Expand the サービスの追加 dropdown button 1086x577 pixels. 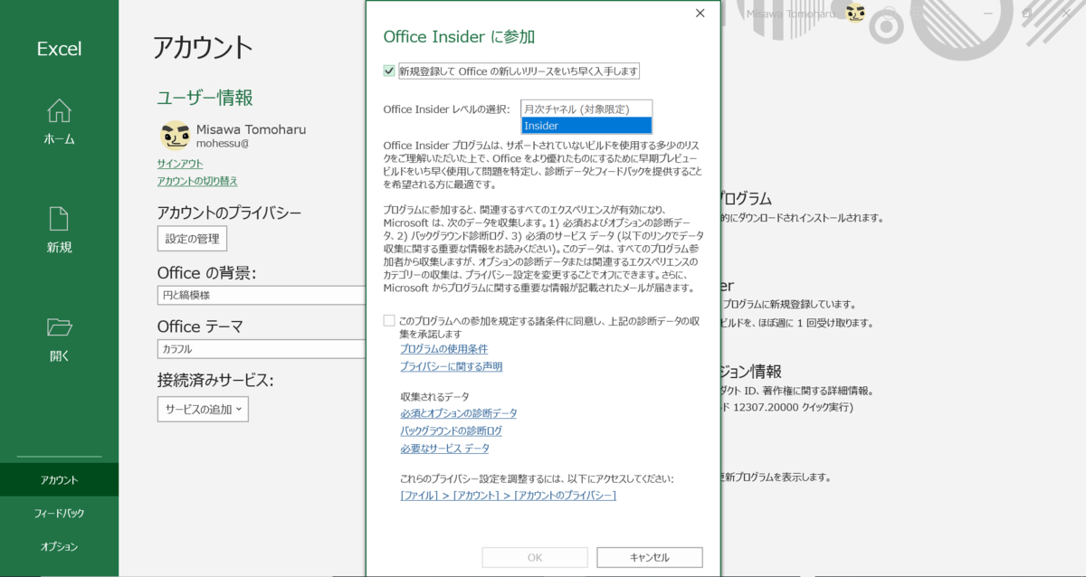tap(203, 409)
